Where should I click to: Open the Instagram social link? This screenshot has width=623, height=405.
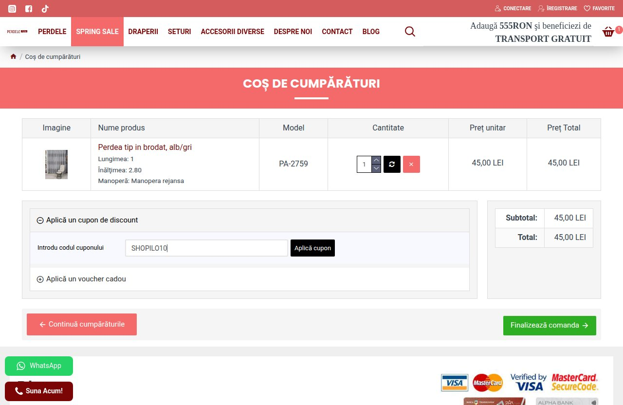[13, 9]
